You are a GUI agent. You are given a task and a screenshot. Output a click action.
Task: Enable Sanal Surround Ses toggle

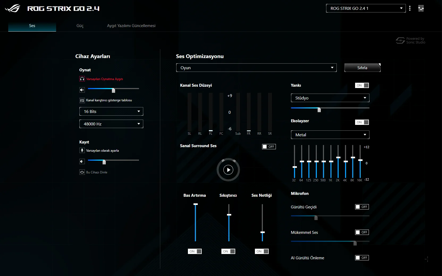pyautogui.click(x=269, y=147)
